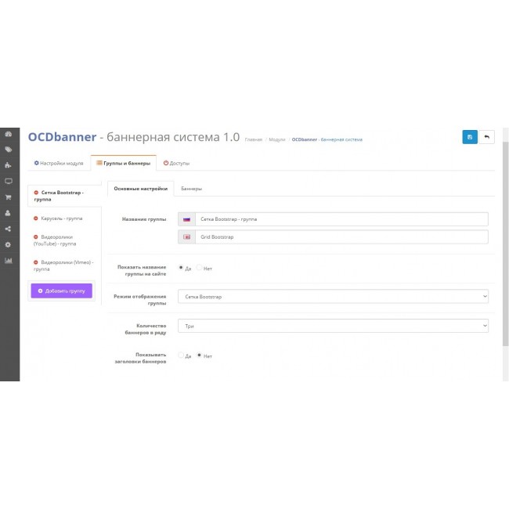Select 'Нет' for Показать название группы

click(x=200, y=268)
